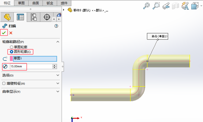Click the 路径(草图1) callout label

click(x=157, y=36)
